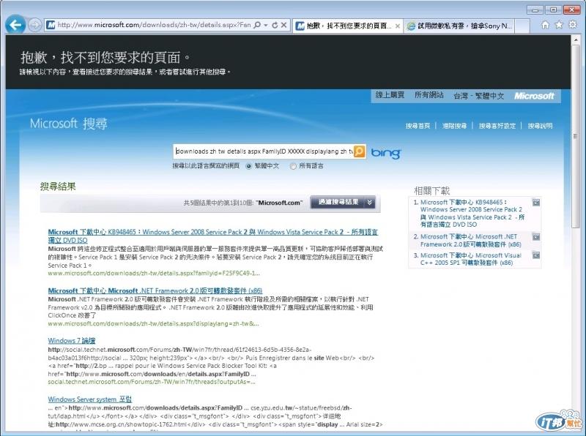This screenshot has height=436, width=586.
Task: Click the site favicon in the address bar
Action: pyautogui.click(x=51, y=25)
